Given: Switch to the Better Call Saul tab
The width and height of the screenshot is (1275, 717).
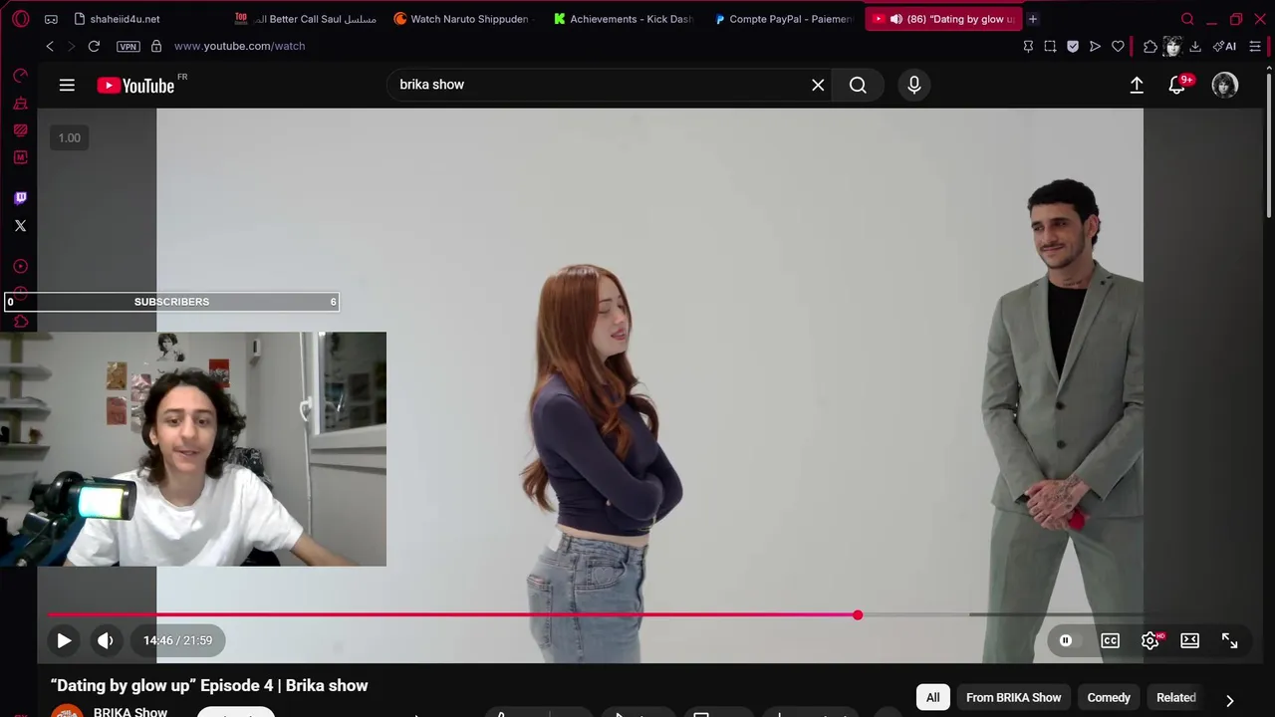Looking at the screenshot, I should 306,19.
